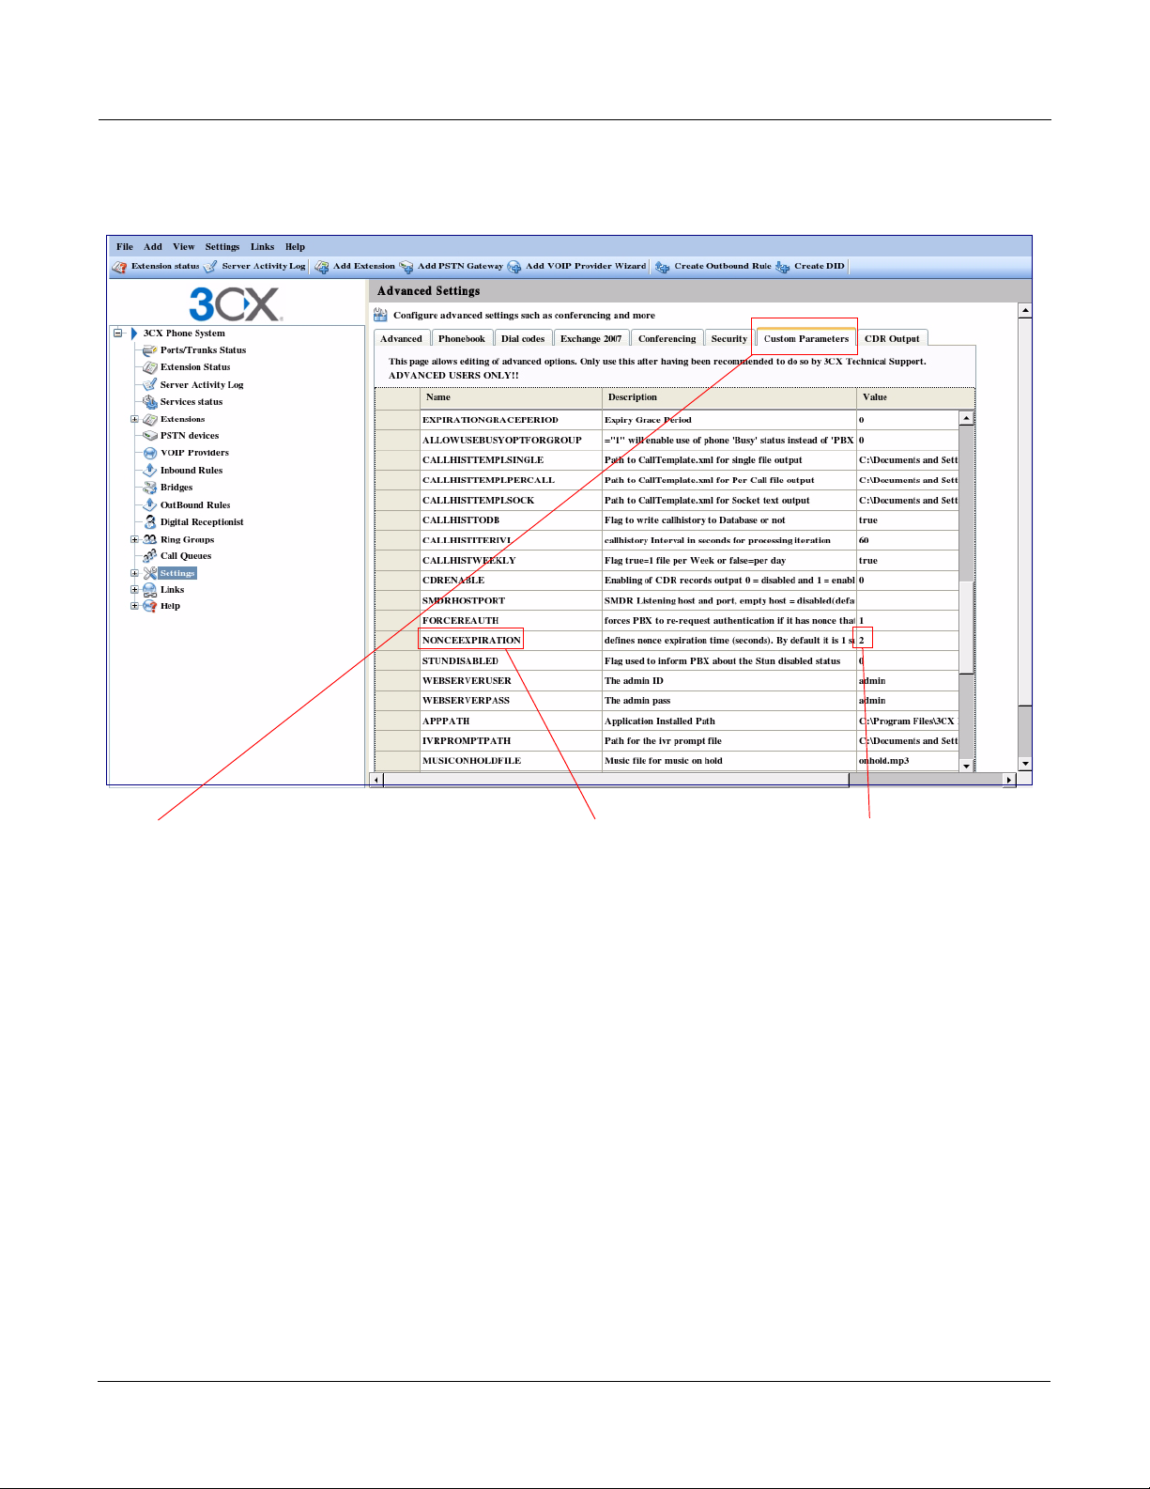Click the Extension status toolbar icon

(x=119, y=267)
